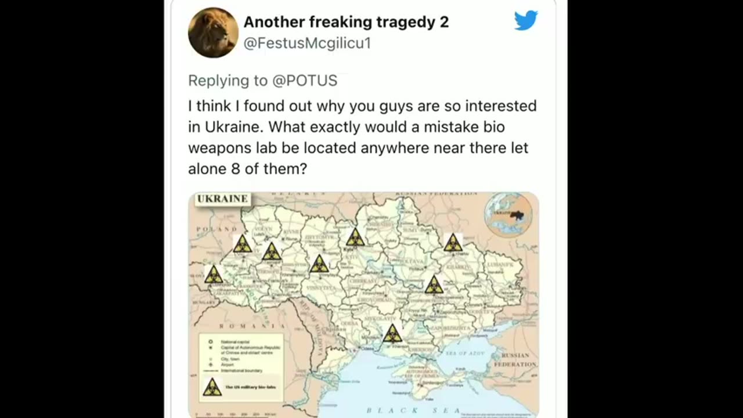Click the biohazard marker over Kyiv
Screen dimensions: 743x418
pyautogui.click(x=355, y=237)
